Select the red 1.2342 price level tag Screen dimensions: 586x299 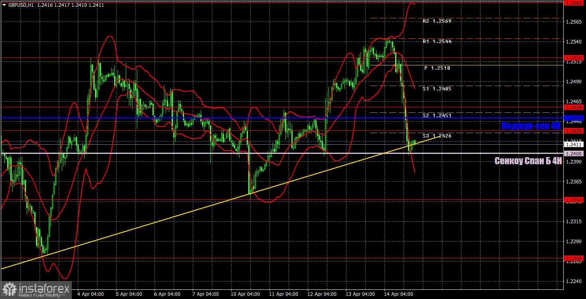pos(574,199)
